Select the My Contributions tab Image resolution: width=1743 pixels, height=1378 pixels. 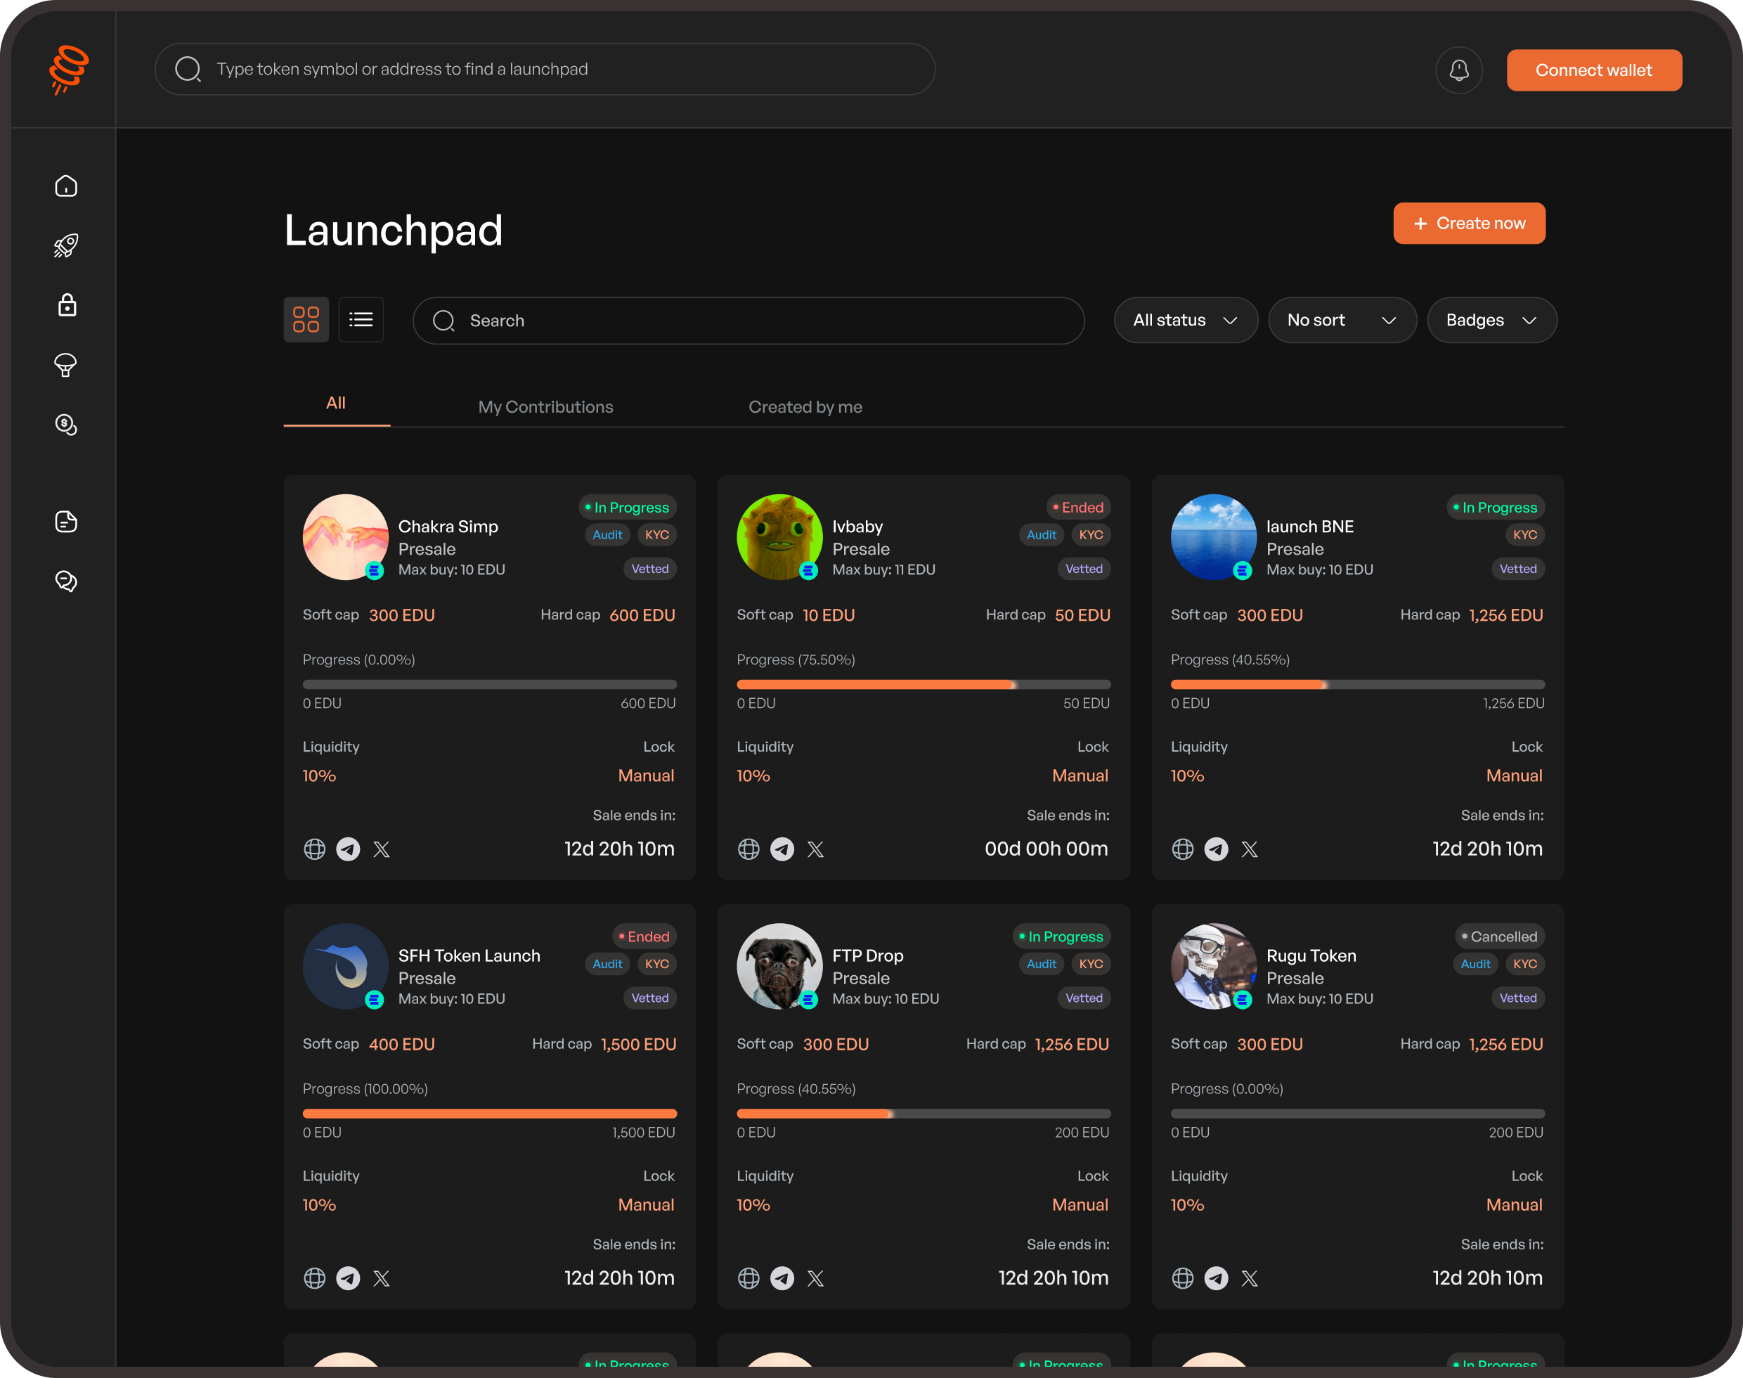click(545, 406)
